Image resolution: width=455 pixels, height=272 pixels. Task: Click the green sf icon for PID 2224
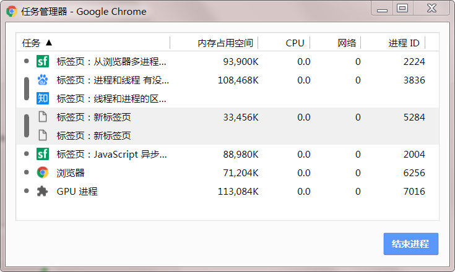(x=43, y=61)
